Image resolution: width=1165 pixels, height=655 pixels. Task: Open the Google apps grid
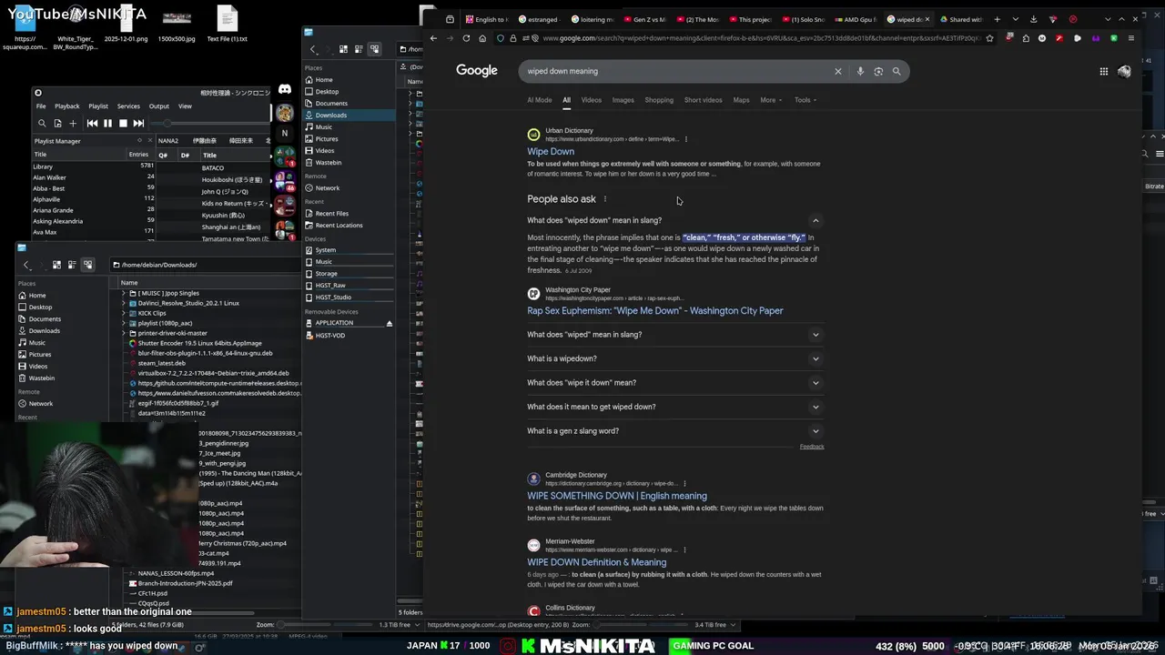1103,71
